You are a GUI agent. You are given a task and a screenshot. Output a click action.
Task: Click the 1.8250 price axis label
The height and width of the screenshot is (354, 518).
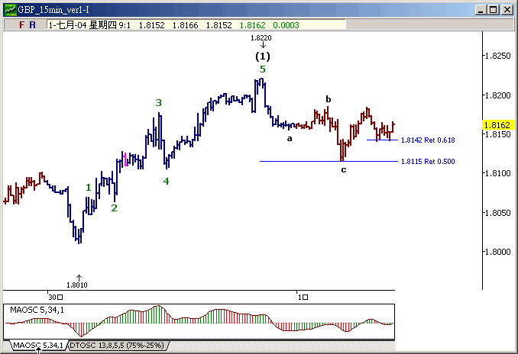click(499, 56)
